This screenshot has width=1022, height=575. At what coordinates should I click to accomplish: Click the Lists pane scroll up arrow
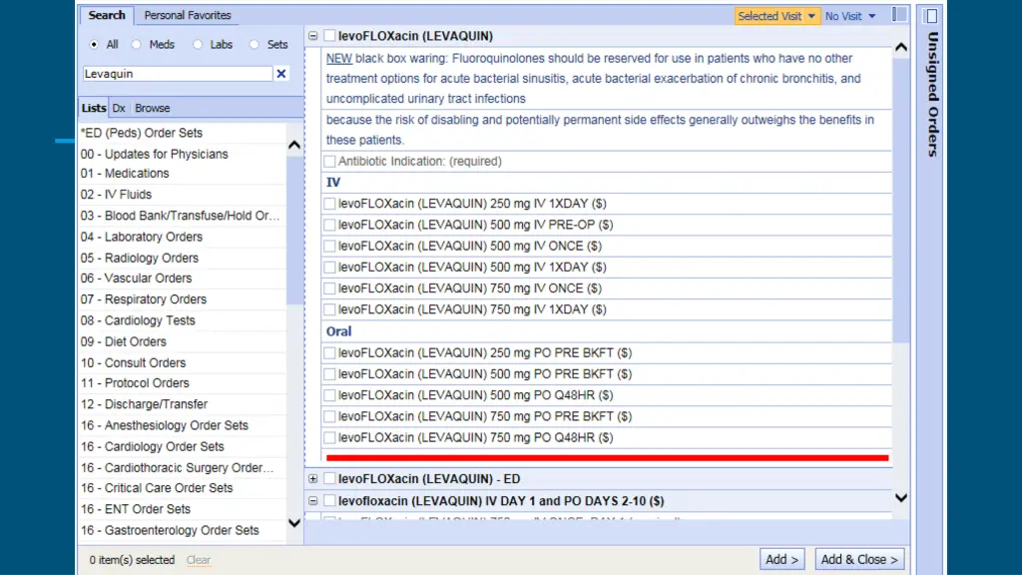(x=294, y=145)
